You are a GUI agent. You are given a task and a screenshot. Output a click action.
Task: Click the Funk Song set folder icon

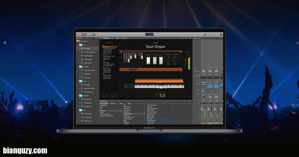pyautogui.click(x=81, y=67)
